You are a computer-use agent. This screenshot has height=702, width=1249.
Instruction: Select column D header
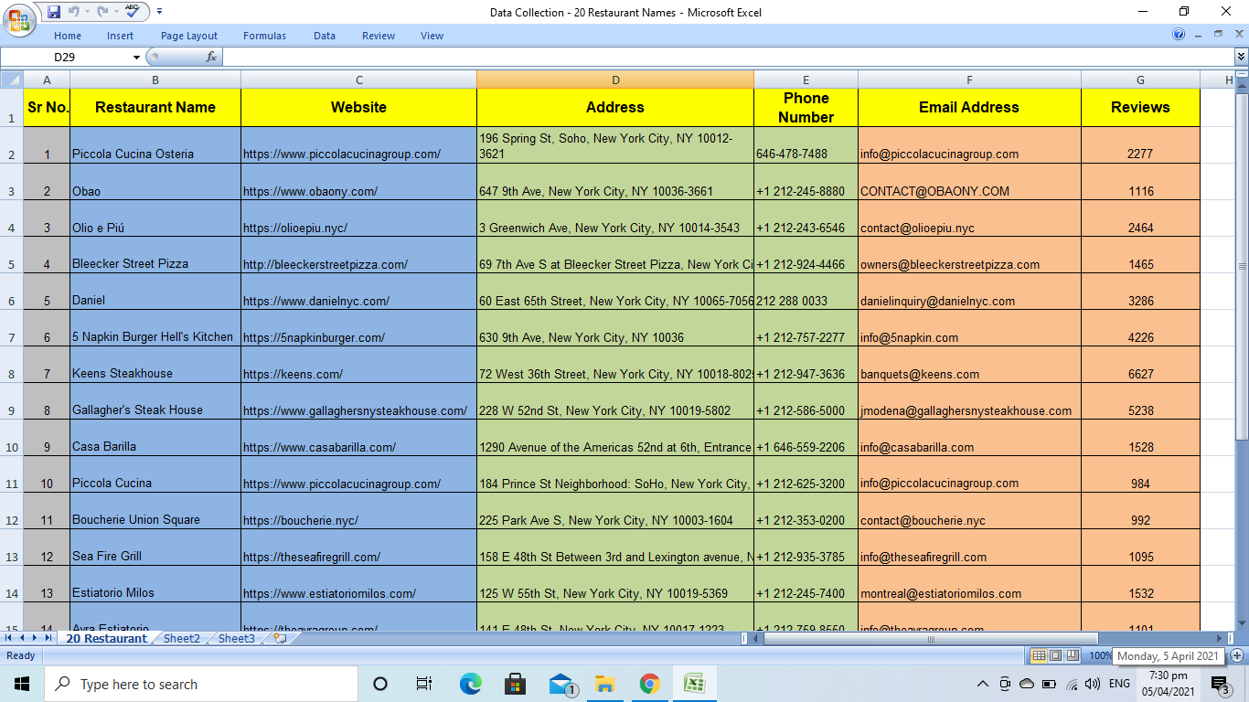click(x=615, y=80)
